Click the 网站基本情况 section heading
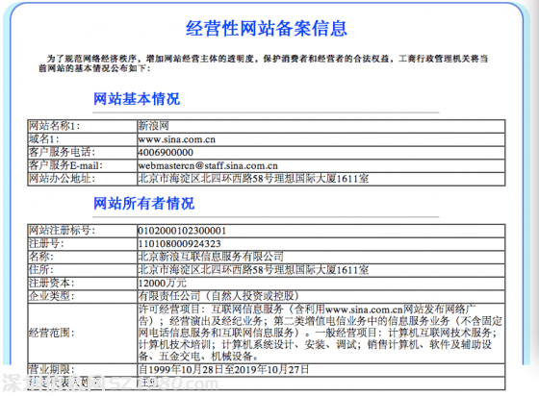 (x=137, y=99)
